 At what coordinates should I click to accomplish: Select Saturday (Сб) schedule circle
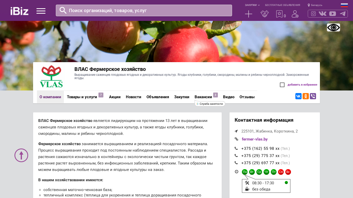pyautogui.click(x=281, y=172)
